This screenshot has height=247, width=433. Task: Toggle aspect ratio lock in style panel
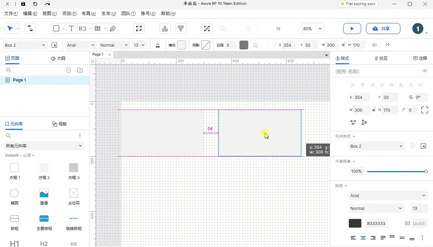(374, 110)
